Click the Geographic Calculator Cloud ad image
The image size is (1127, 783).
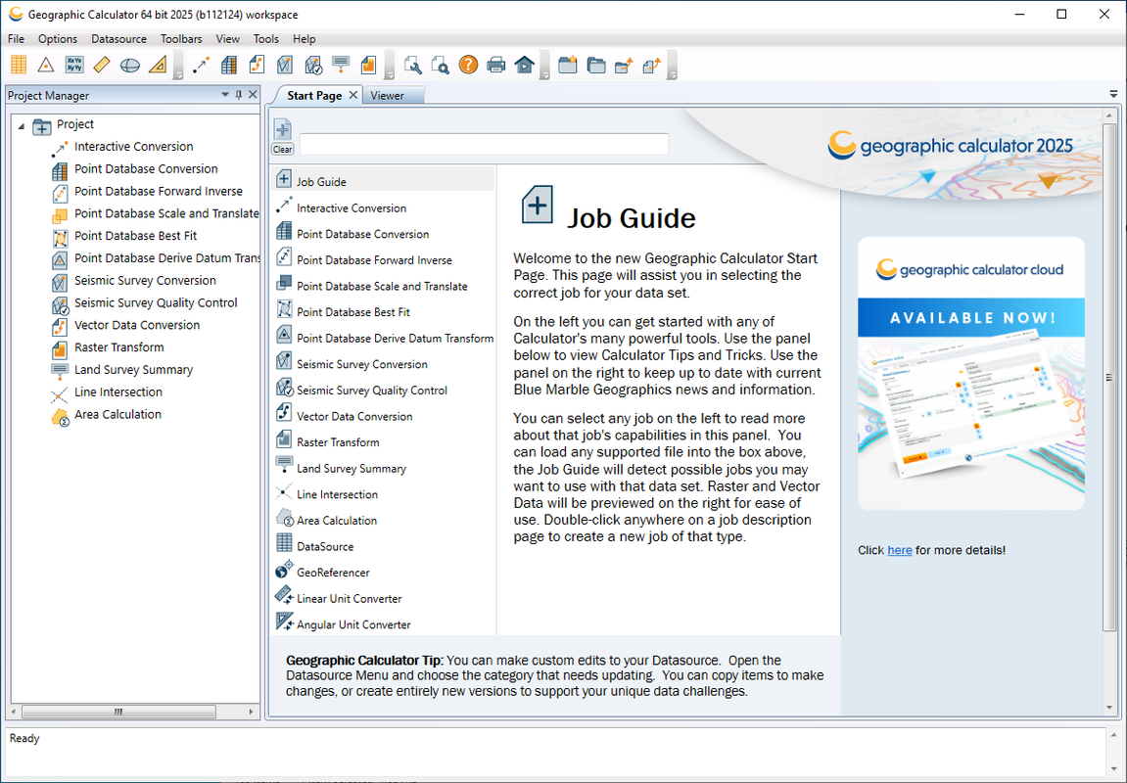(971, 374)
